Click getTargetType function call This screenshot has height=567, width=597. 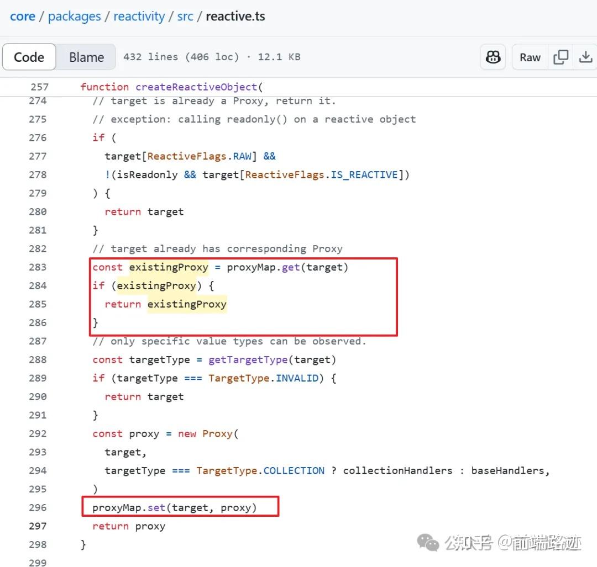point(248,360)
